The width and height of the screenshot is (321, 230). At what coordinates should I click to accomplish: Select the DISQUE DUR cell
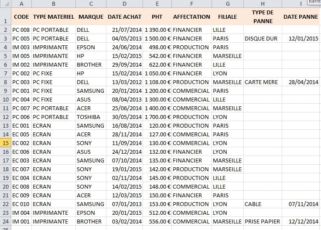tap(263, 38)
